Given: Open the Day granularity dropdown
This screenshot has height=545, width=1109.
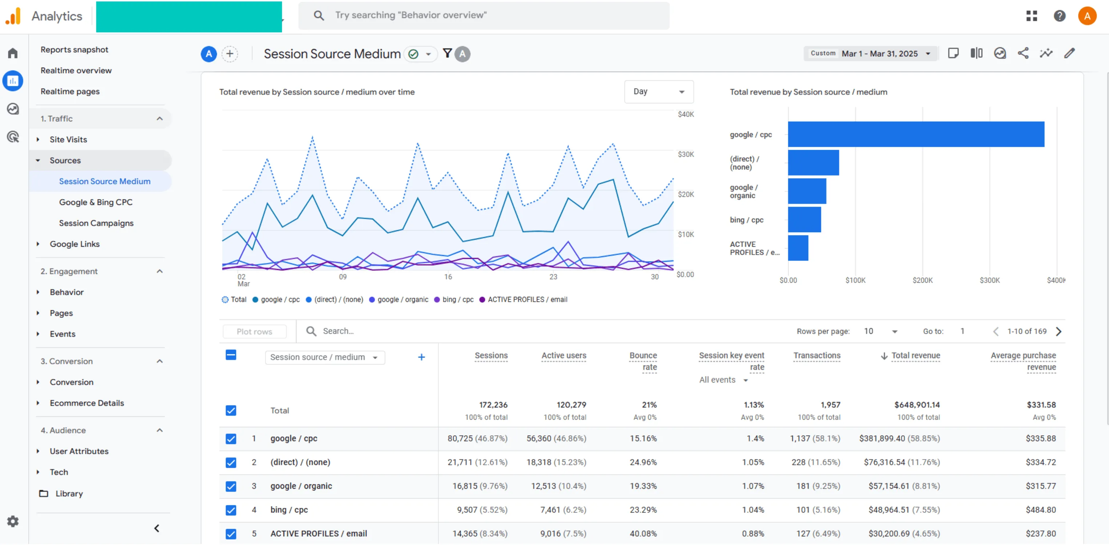Looking at the screenshot, I should tap(659, 92).
